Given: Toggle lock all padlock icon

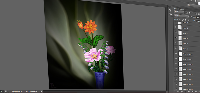Looking at the screenshot, I should tap(189, 20).
